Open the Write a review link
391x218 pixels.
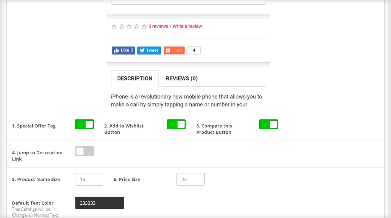187,26
